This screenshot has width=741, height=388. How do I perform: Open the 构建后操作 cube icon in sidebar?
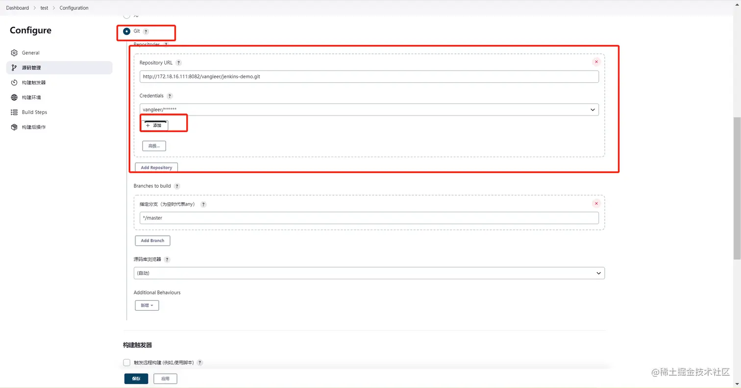pyautogui.click(x=14, y=127)
